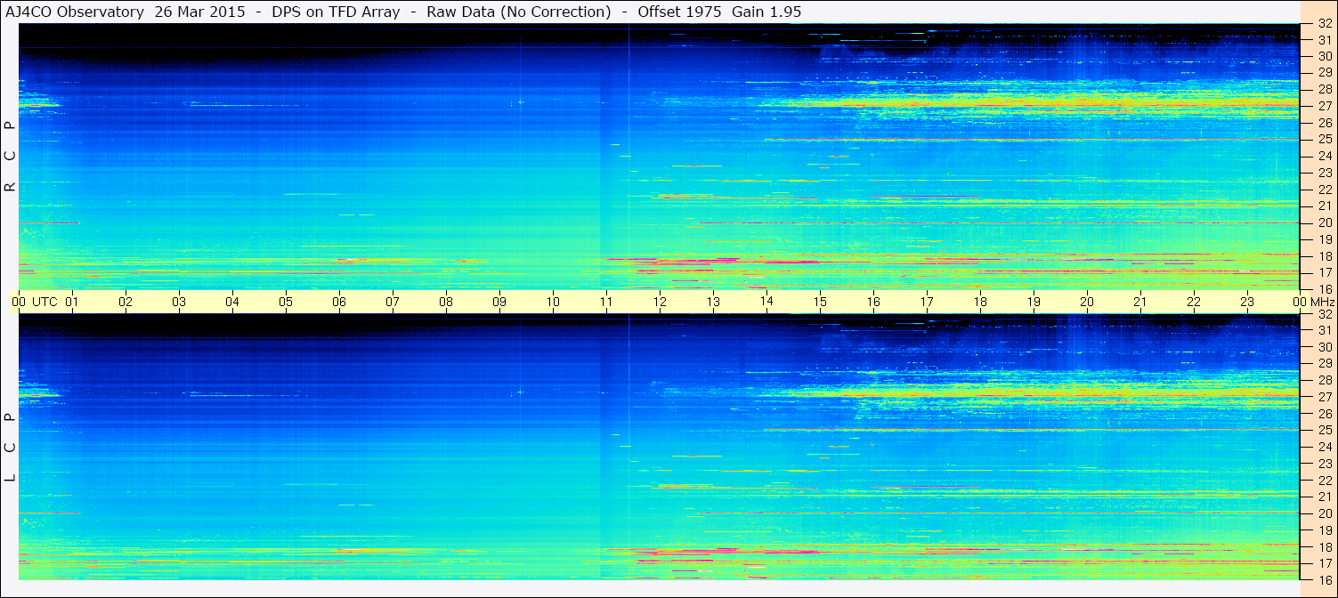Click the 06 hour tick label
This screenshot has height=598, width=1338.
pyautogui.click(x=339, y=302)
